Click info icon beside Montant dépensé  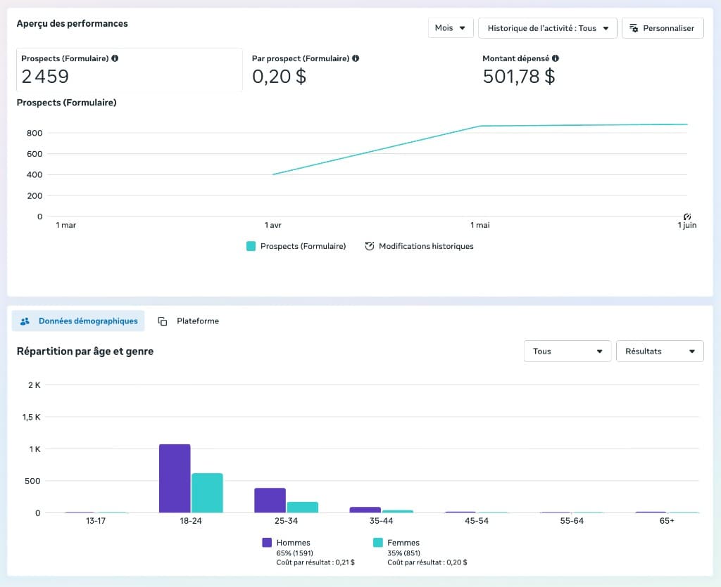tap(556, 58)
